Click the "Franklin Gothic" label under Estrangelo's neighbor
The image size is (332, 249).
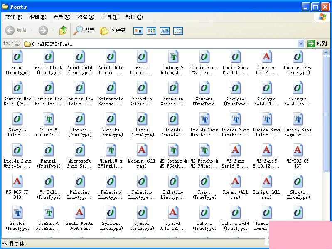pyautogui.click(x=142, y=101)
